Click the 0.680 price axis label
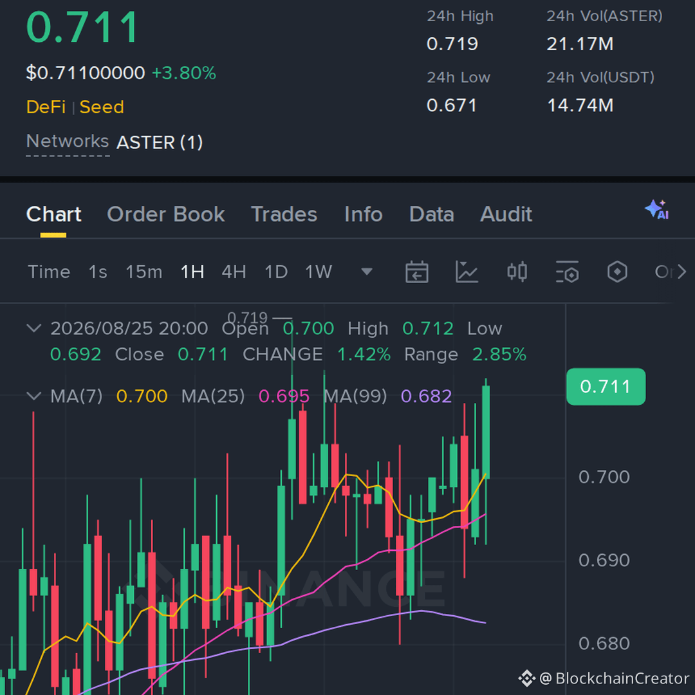This screenshot has width=695, height=695. (x=604, y=644)
